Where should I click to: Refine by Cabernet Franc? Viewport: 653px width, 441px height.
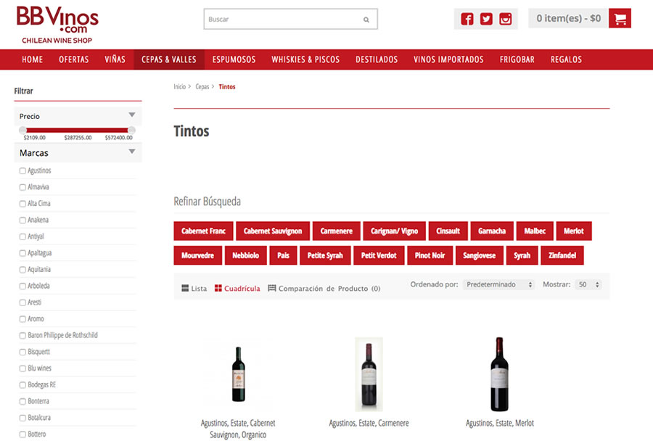tap(204, 231)
